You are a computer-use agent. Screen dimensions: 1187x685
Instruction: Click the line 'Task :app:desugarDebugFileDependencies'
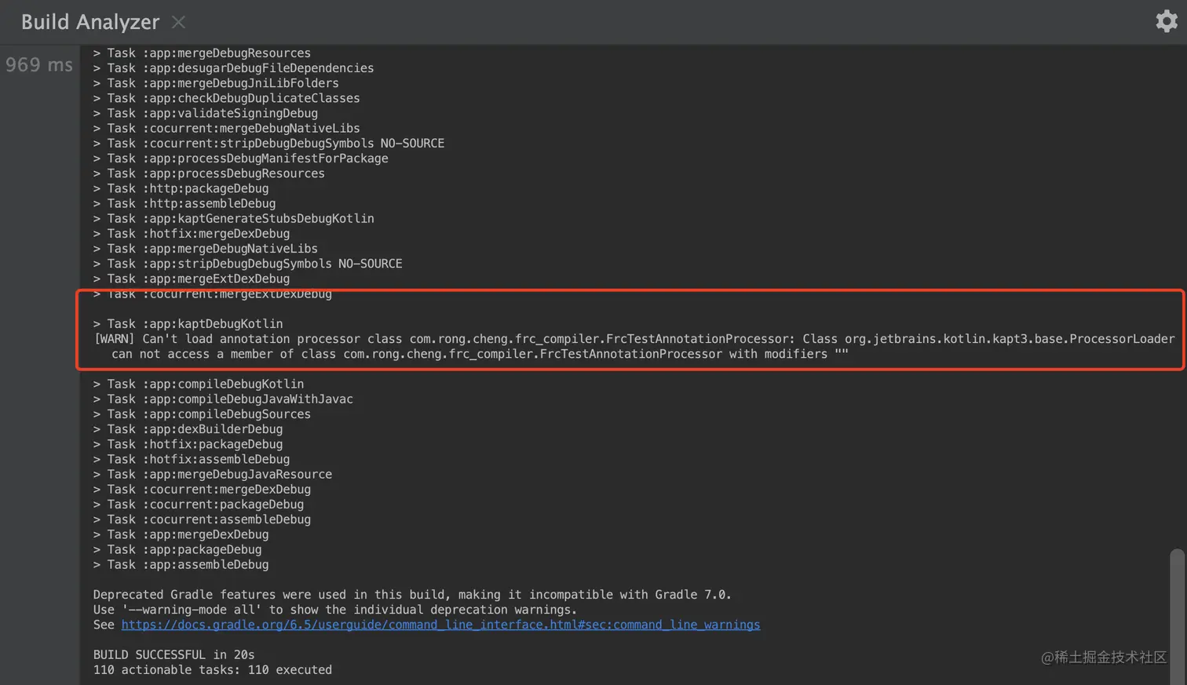[233, 68]
